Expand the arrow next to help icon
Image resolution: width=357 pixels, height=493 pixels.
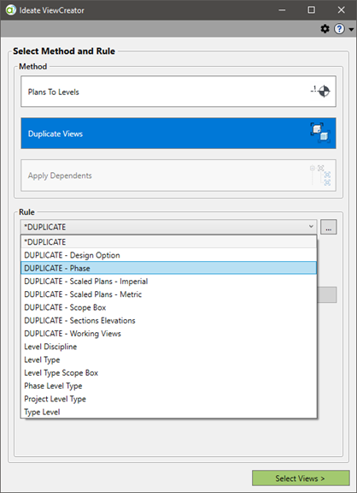[351, 29]
